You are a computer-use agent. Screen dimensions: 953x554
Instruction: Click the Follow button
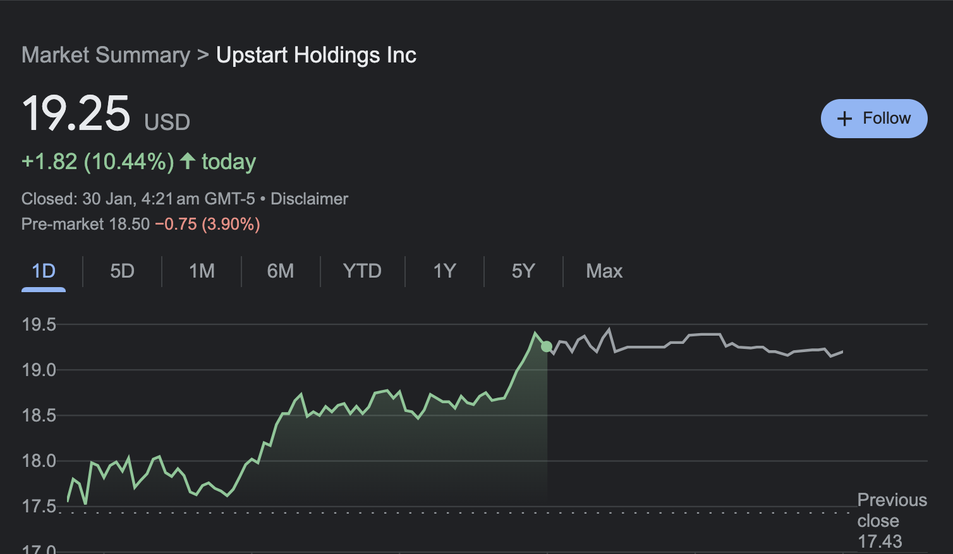click(874, 119)
